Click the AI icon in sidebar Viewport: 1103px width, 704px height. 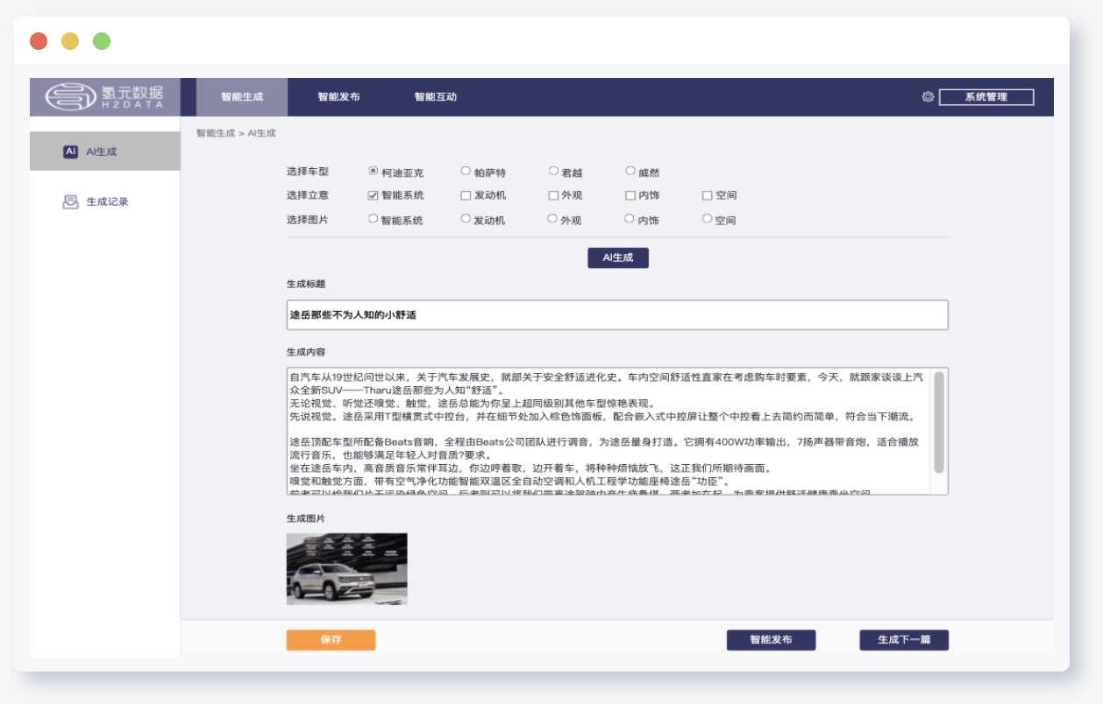pyautogui.click(x=71, y=151)
